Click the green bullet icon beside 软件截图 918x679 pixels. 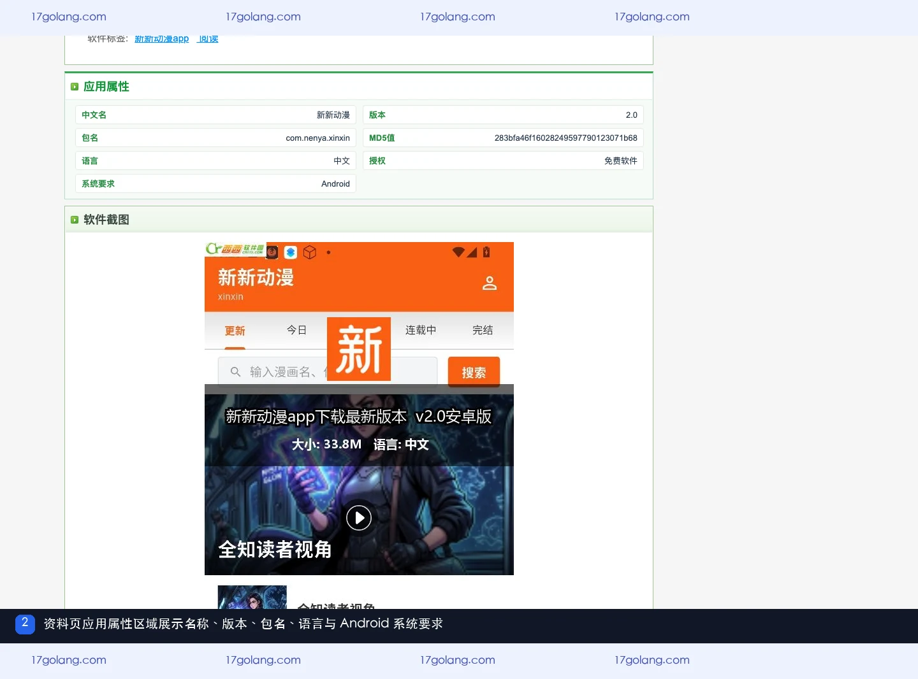click(75, 220)
